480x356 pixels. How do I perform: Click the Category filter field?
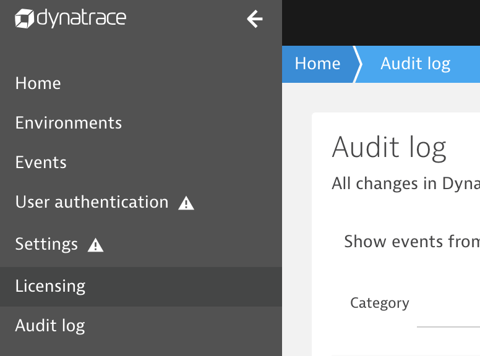[x=448, y=318]
